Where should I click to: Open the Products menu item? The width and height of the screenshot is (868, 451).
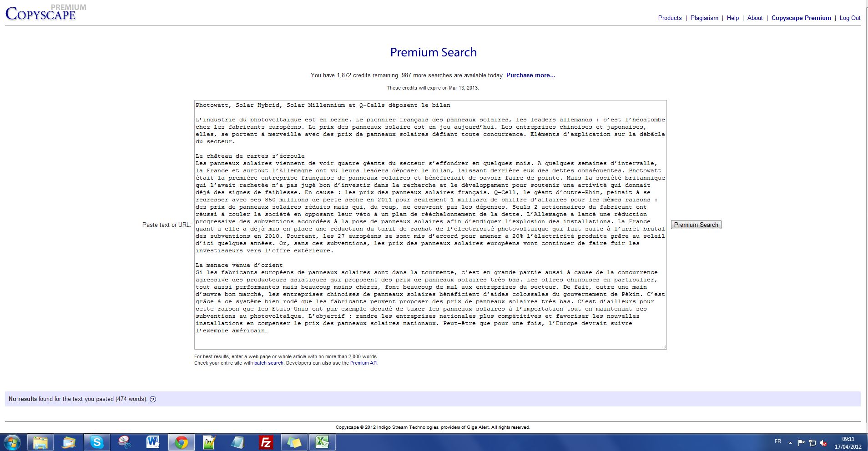point(670,18)
